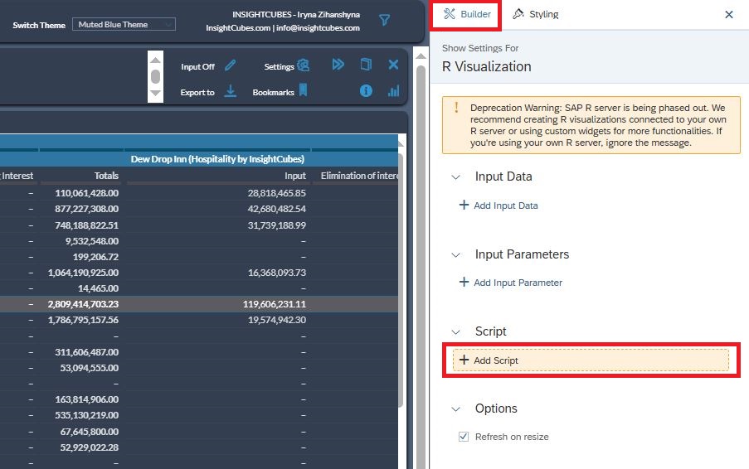The height and width of the screenshot is (469, 749).
Task: Open the Switch Theme dropdown
Action: [x=124, y=25]
